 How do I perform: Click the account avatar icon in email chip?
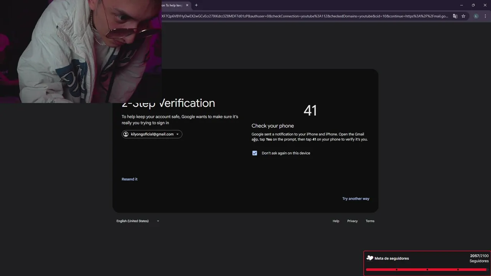tap(126, 134)
